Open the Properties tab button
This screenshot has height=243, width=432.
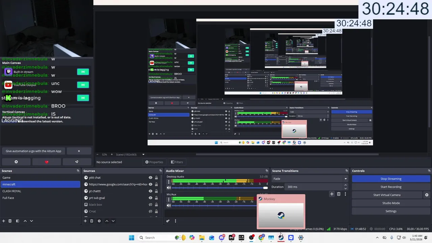154,162
